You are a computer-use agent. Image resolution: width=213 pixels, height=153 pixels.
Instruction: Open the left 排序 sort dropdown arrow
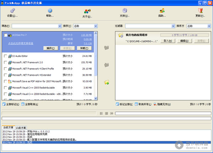click(x=96, y=26)
